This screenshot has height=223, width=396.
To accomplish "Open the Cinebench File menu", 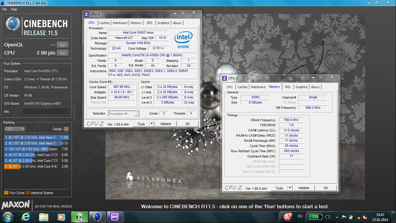I will [4, 9].
